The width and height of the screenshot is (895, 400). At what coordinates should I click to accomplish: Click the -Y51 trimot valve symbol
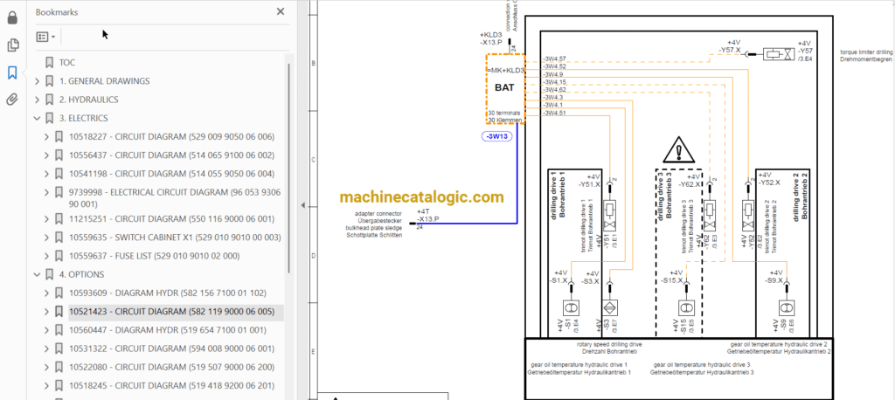pos(610,216)
